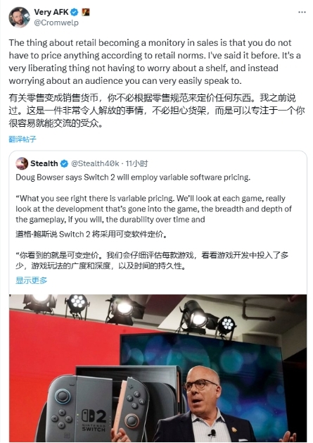Click the Very AFK display name

(x=51, y=12)
